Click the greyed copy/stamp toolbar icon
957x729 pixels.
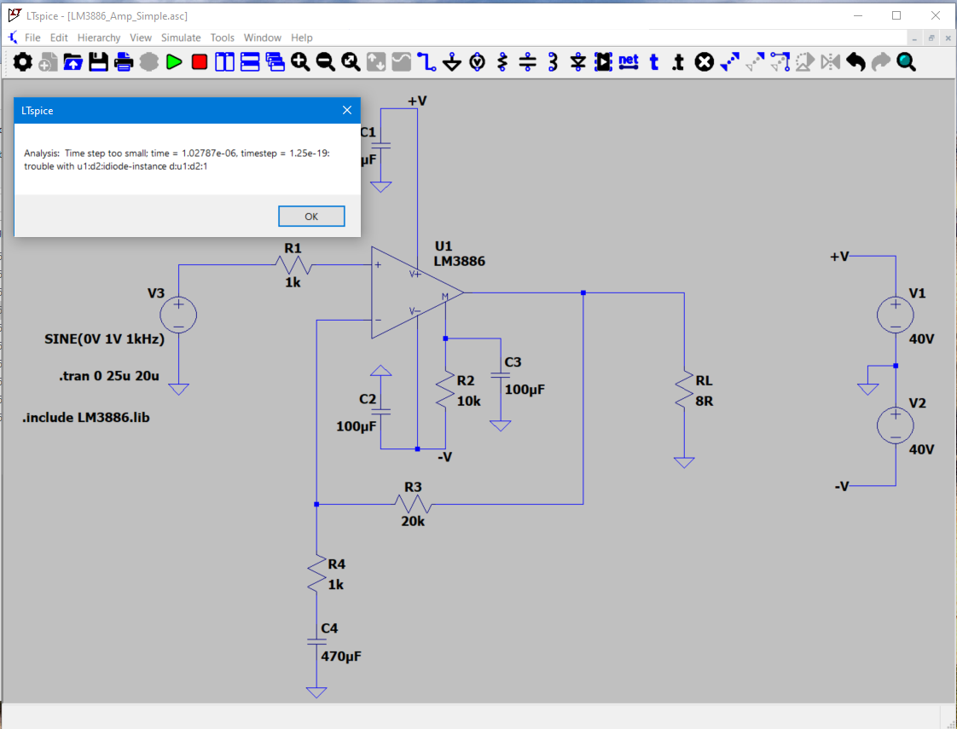coord(149,61)
